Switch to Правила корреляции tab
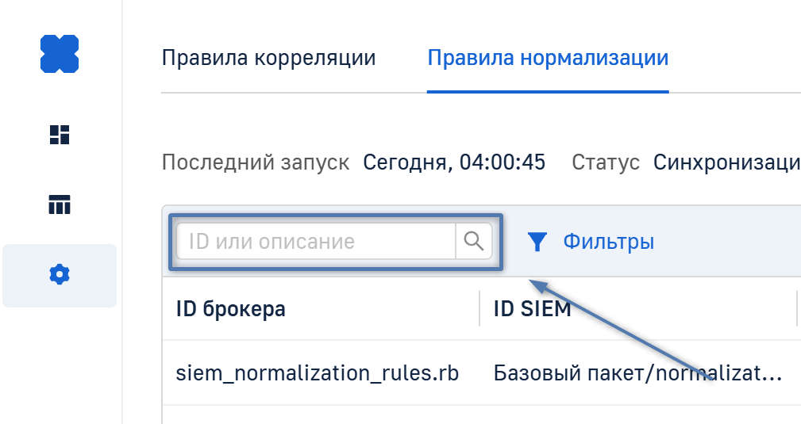Screen dimensions: 801x424 pyautogui.click(x=268, y=58)
